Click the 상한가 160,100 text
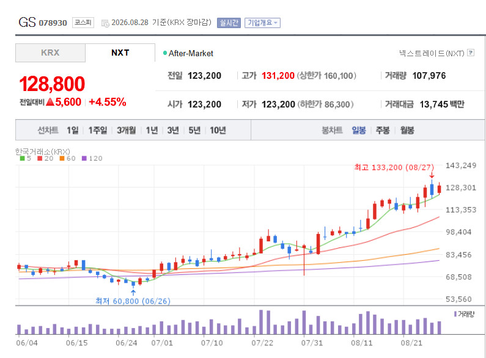 click(326, 76)
